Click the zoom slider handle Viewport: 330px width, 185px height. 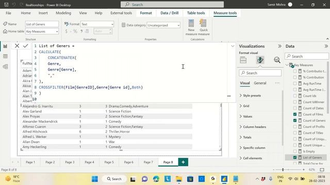pyautogui.click(x=283, y=170)
